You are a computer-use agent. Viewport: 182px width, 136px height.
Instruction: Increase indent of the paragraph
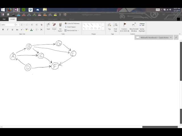(37, 25)
